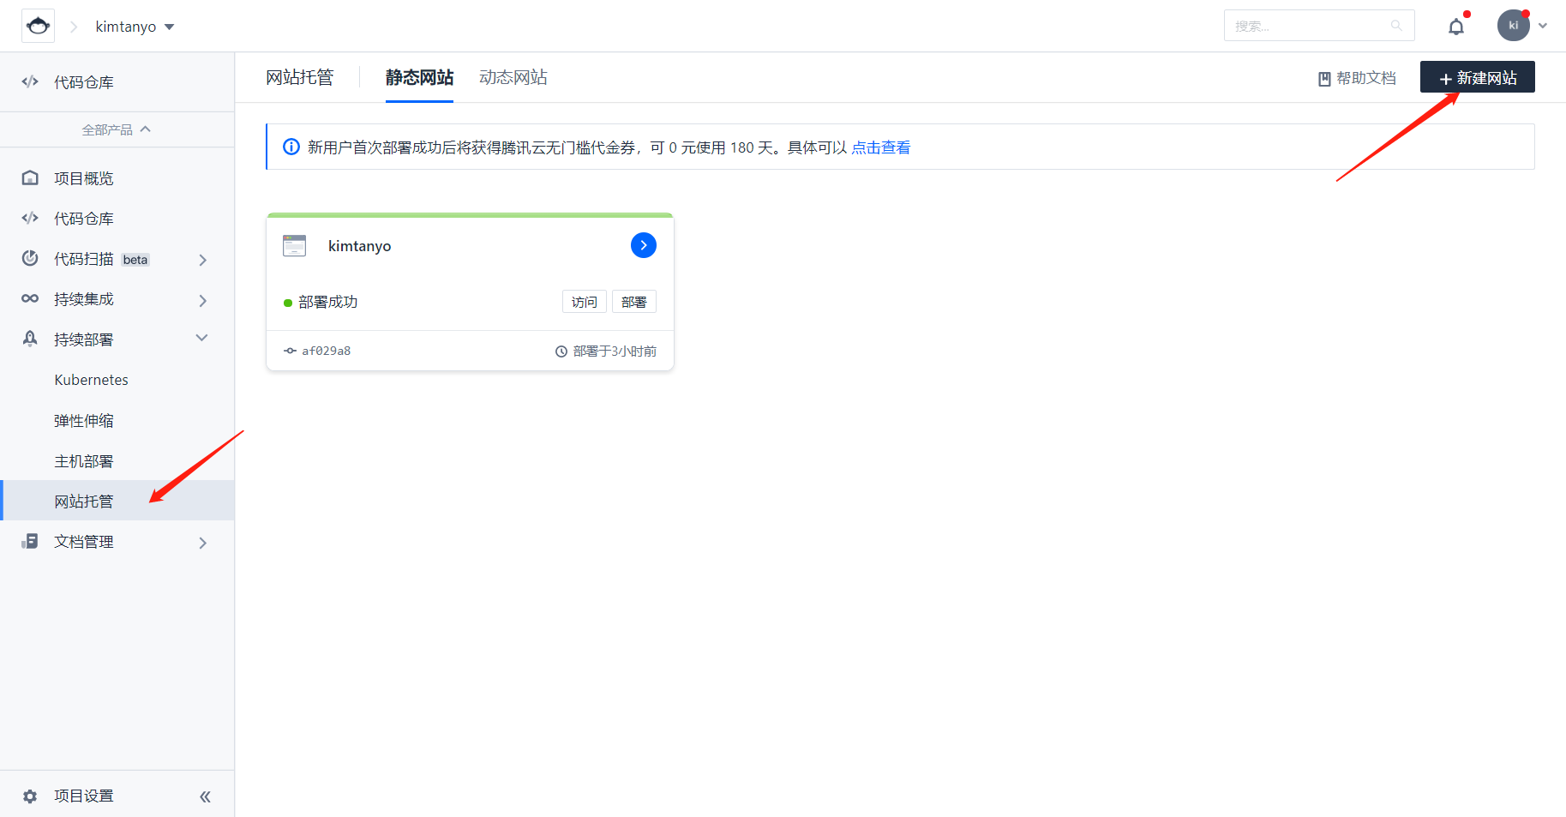Click the Coding penguin logo icon
Viewport: 1566px width, 817px height.
coord(38,26)
